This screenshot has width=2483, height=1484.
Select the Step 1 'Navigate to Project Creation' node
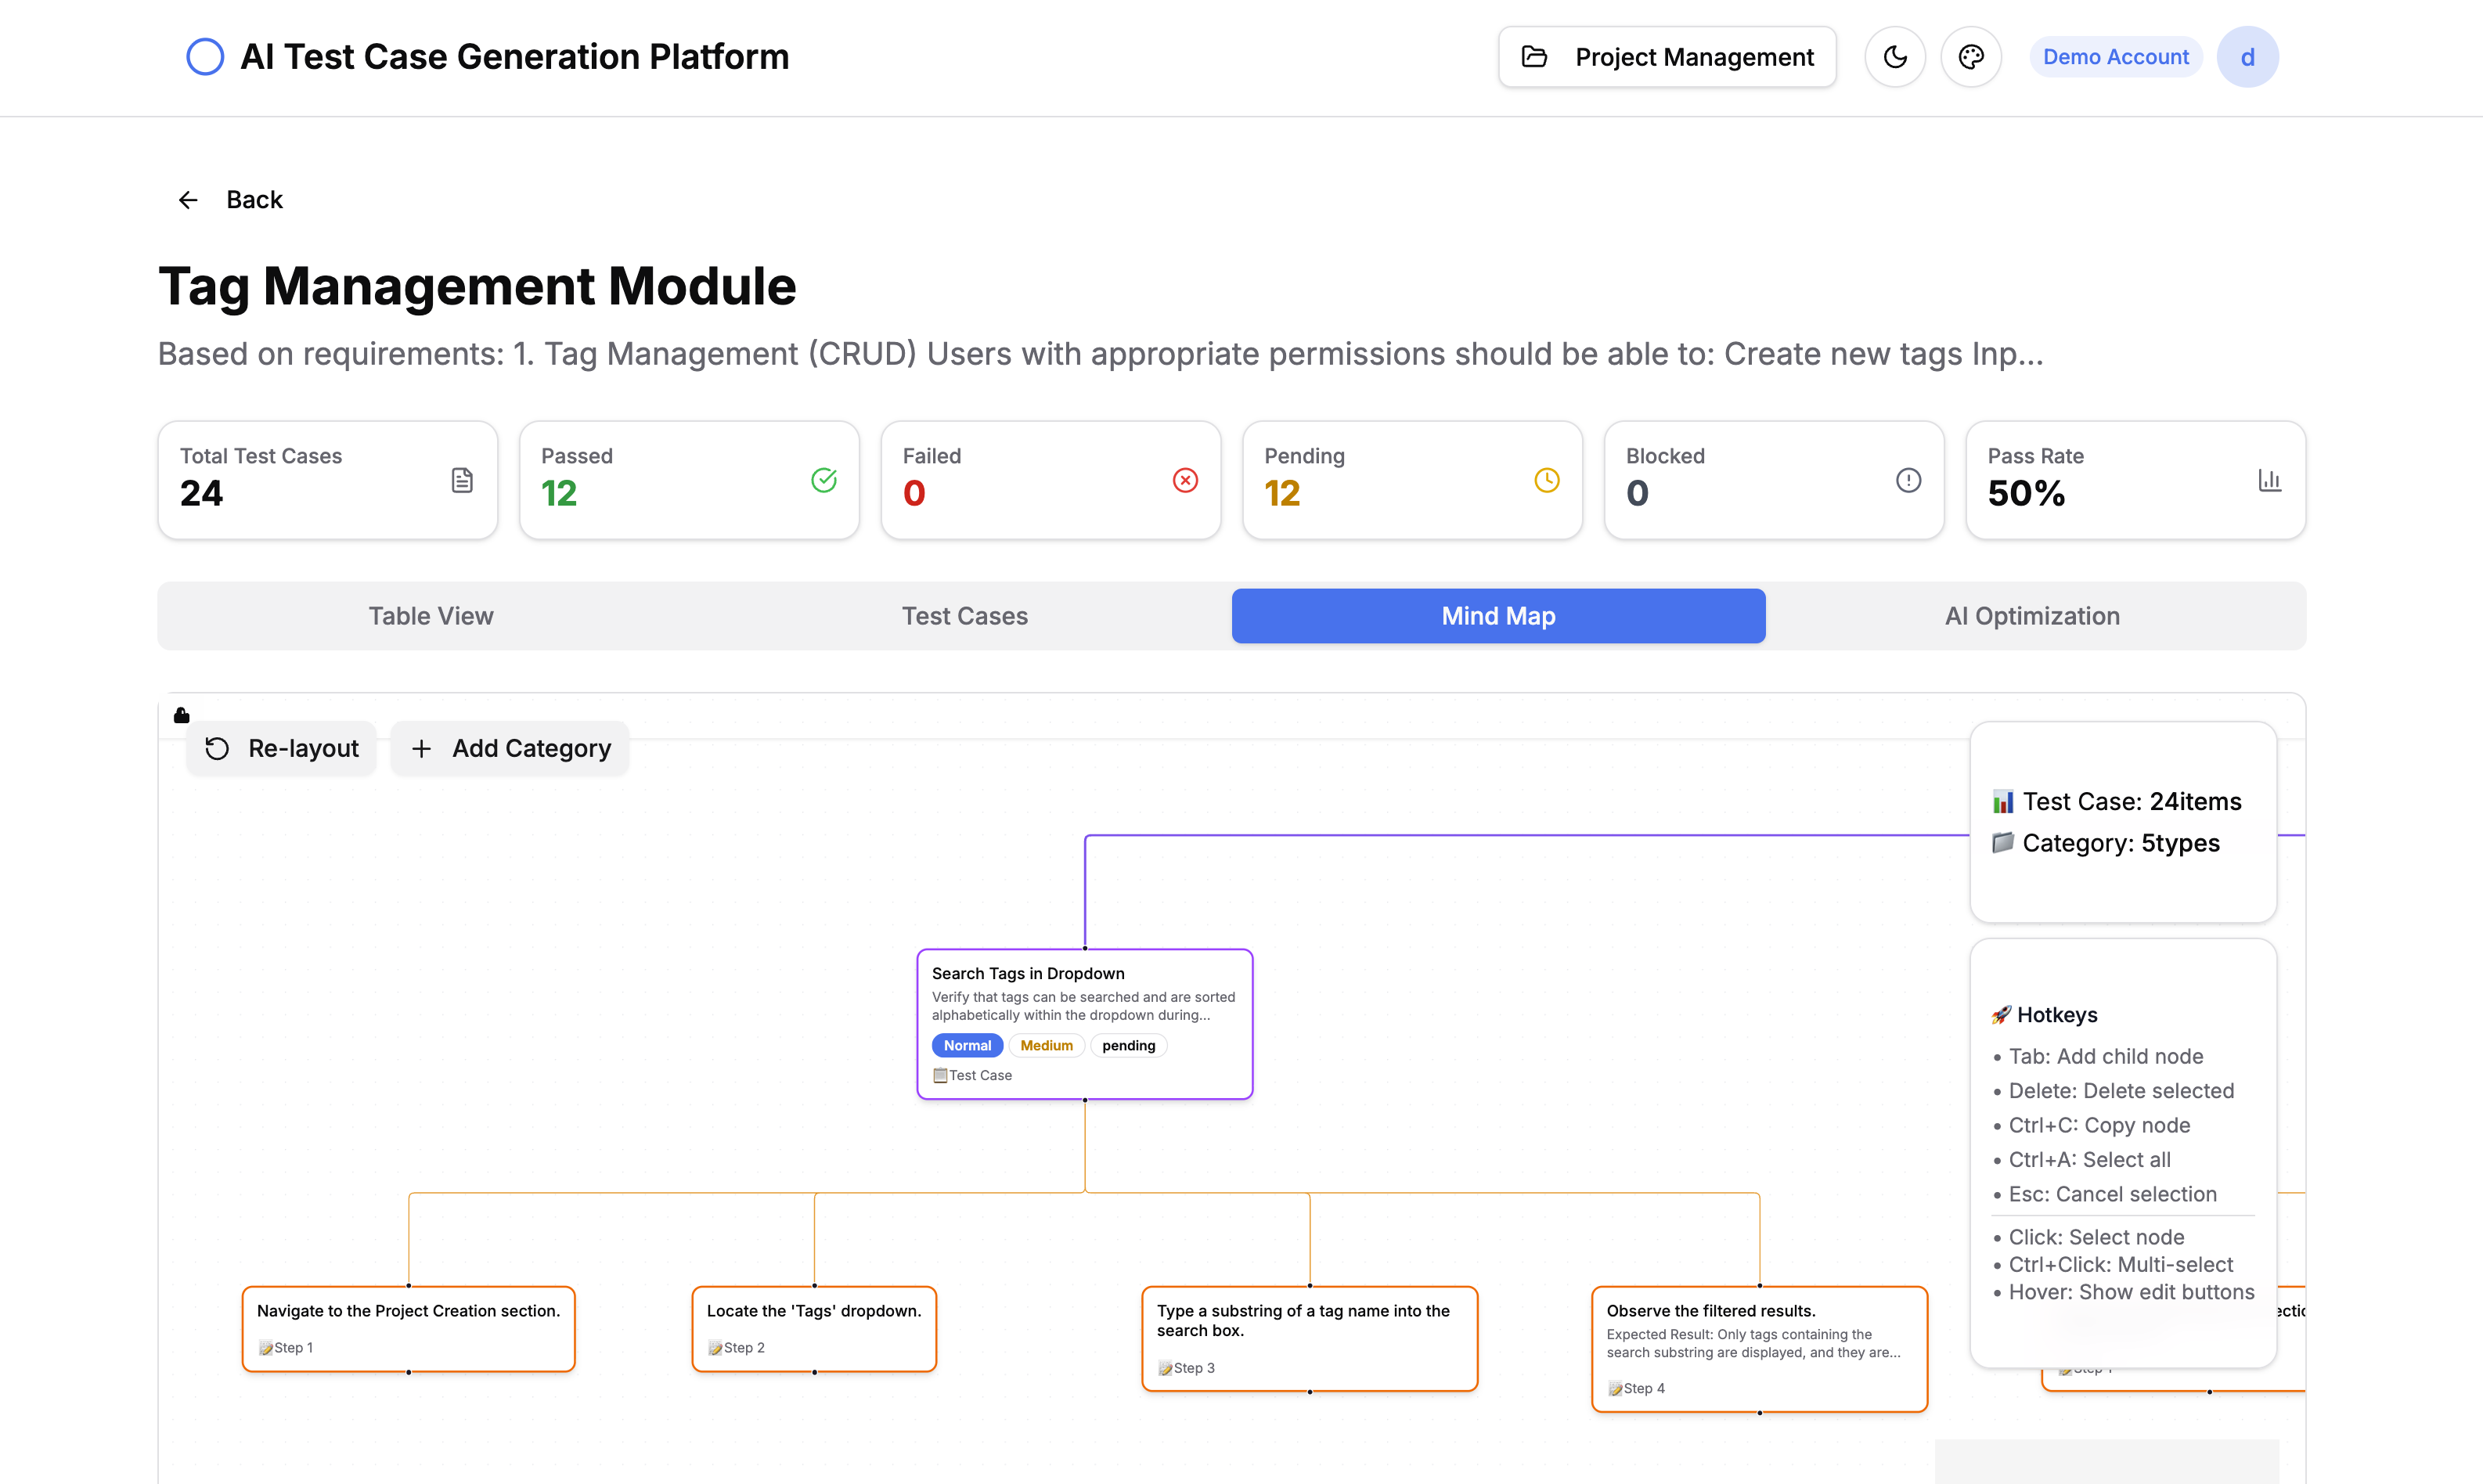pos(408,1328)
